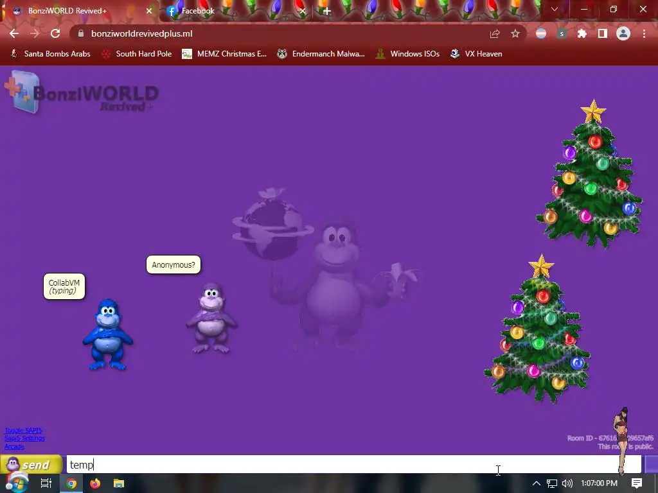This screenshot has height=493, width=658.
Task: Click the dancing woman figure
Action: click(x=622, y=441)
